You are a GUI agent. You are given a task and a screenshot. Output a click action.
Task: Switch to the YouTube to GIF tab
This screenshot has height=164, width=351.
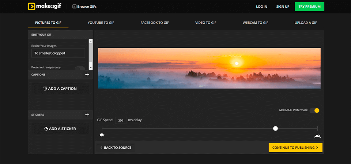tap(101, 23)
